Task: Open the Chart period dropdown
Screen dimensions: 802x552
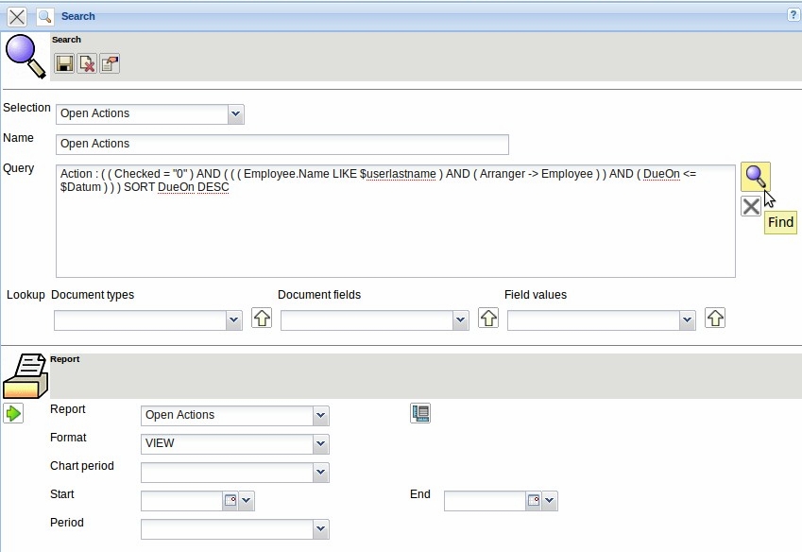Action: pyautogui.click(x=319, y=472)
